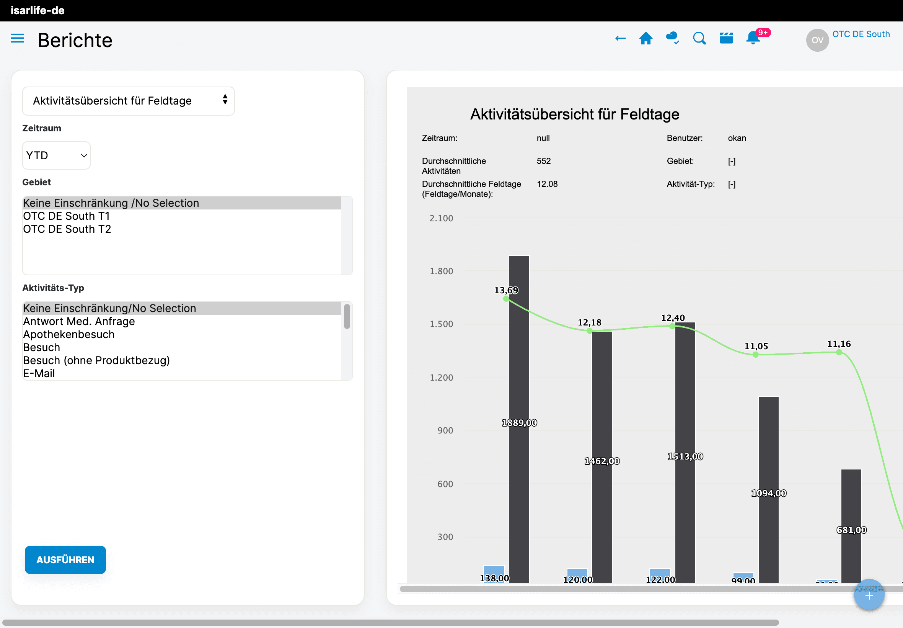This screenshot has height=628, width=903.
Task: Select OTC DE South T2 region
Action: click(67, 229)
